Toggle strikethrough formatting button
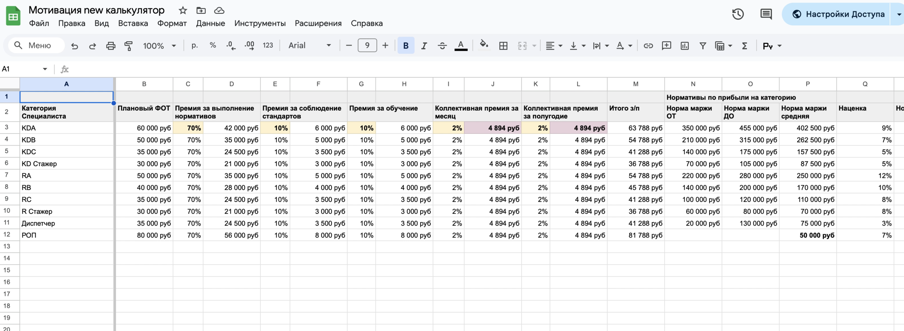 pos(442,46)
